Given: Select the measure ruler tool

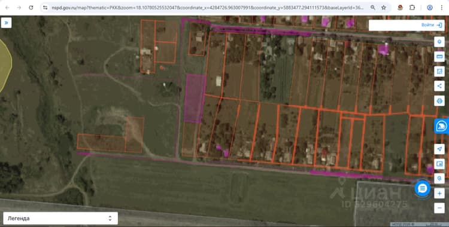Looking at the screenshot, I should coord(439,57).
